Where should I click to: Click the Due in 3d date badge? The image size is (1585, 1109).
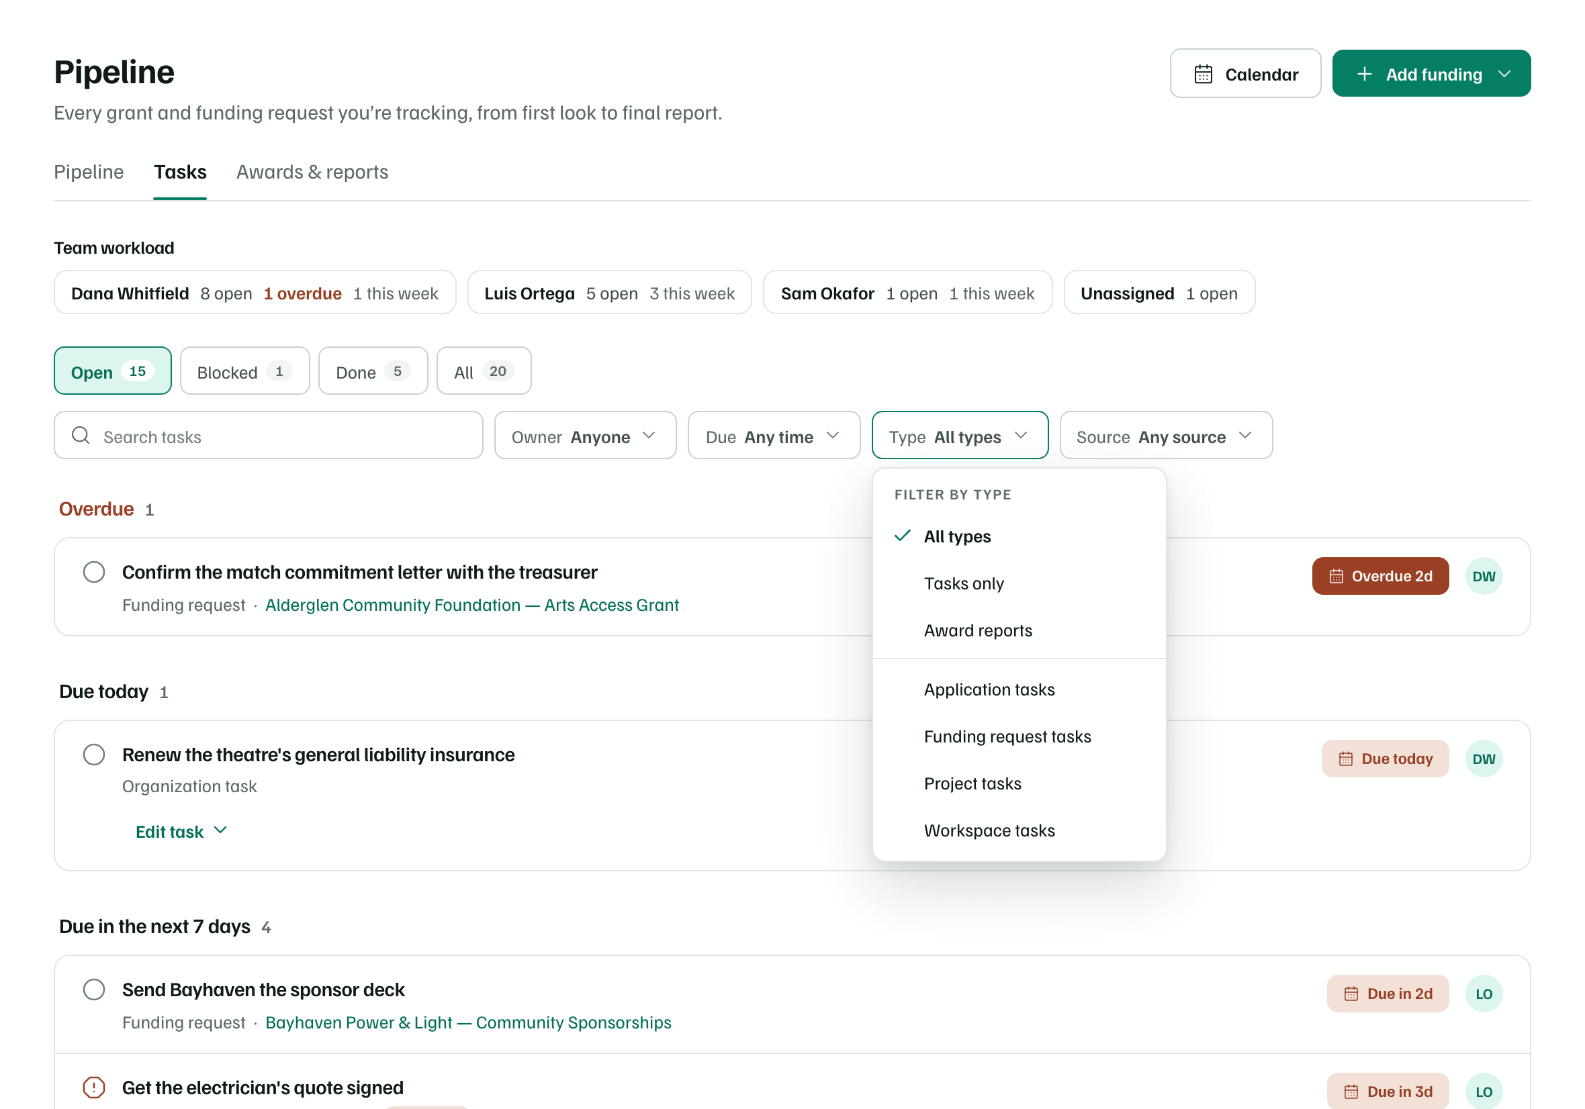(x=1388, y=1092)
